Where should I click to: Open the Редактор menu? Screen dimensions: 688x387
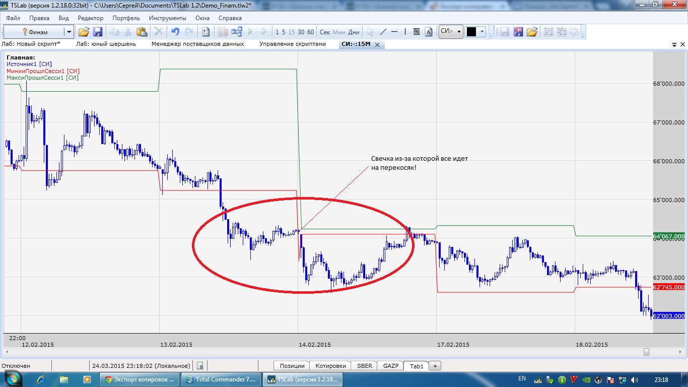tap(91, 18)
